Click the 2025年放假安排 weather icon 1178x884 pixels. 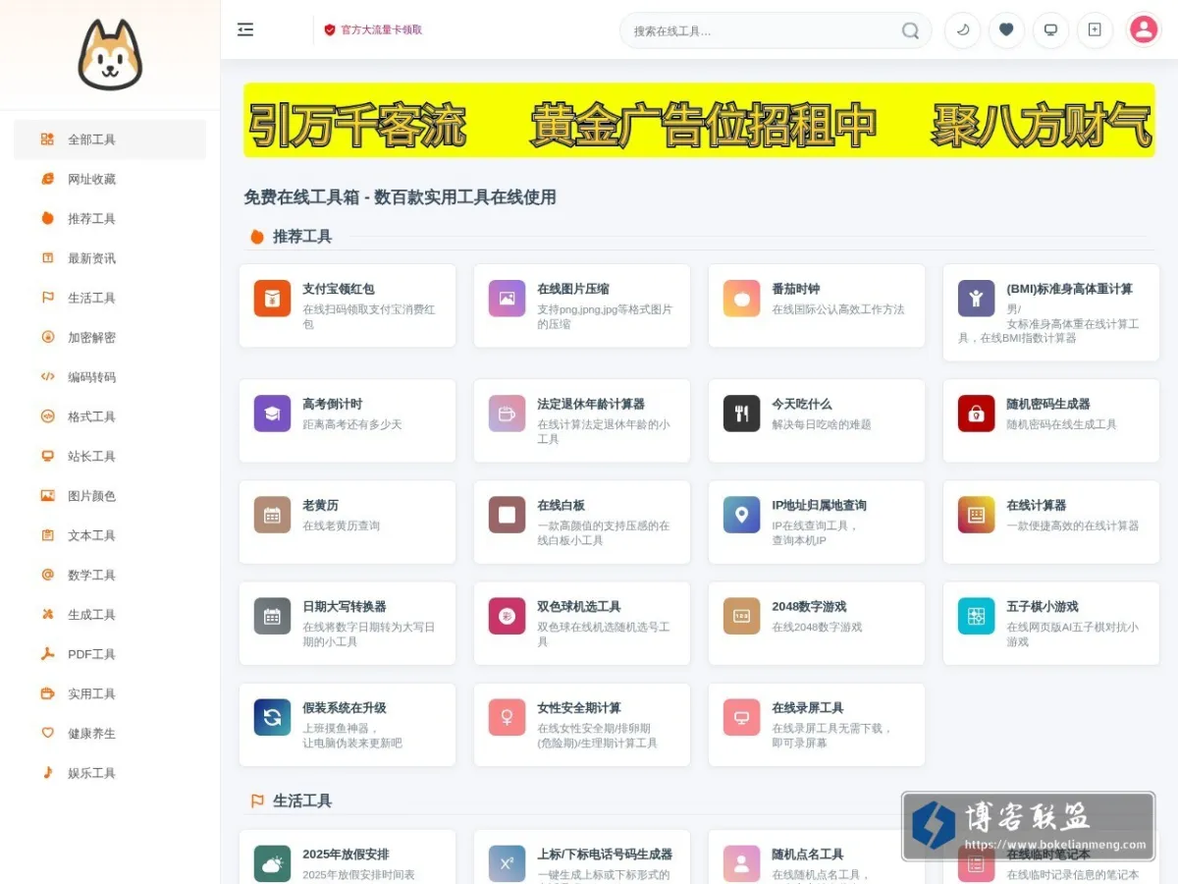click(x=272, y=863)
